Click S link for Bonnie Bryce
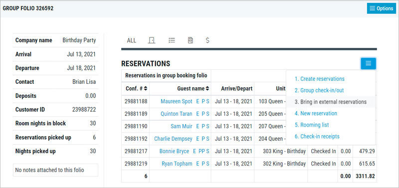Image resolution: width=399 pixels, height=188 pixels. [x=207, y=151]
